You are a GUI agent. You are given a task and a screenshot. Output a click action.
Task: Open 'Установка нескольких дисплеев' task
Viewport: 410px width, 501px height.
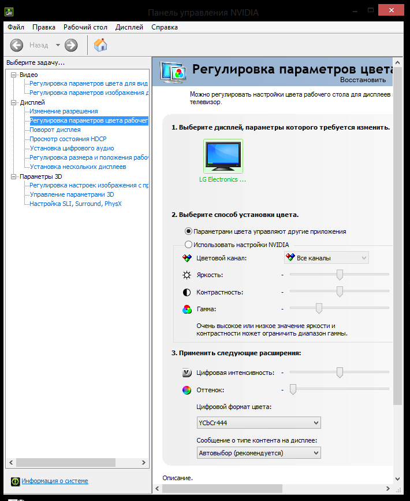78,167
